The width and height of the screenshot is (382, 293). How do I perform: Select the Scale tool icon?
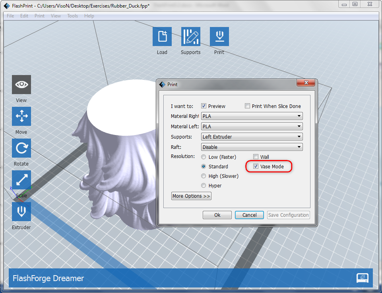(21, 180)
